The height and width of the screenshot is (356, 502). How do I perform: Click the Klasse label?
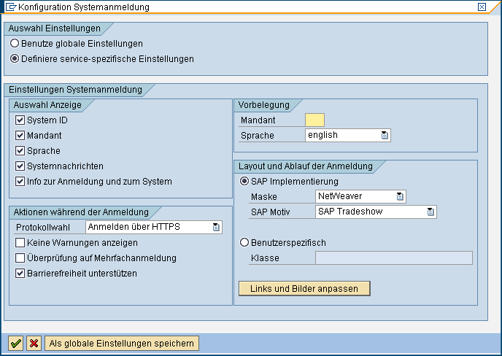[x=265, y=258]
